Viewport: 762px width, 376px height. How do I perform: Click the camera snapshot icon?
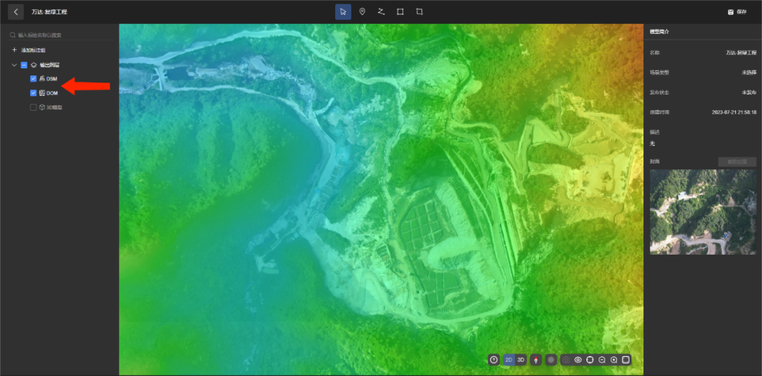[566, 360]
